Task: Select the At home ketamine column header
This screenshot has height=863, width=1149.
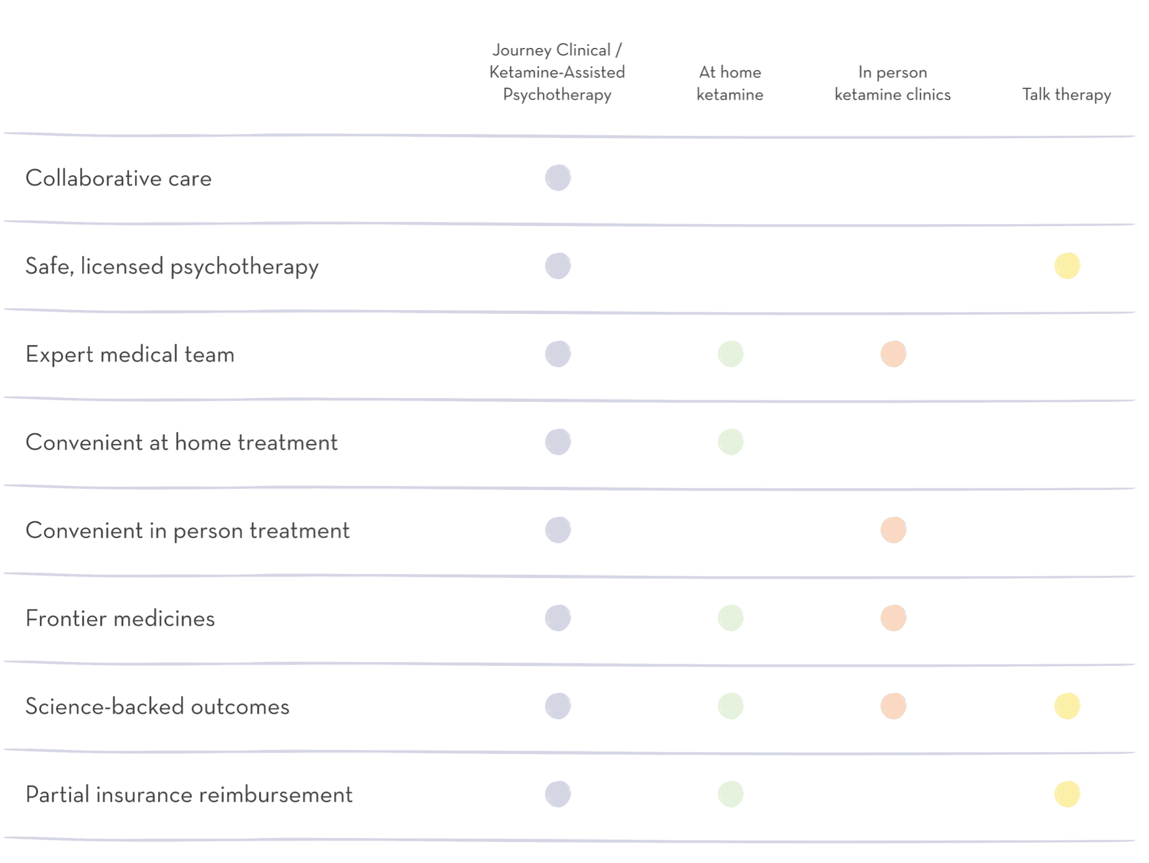Action: tap(729, 83)
